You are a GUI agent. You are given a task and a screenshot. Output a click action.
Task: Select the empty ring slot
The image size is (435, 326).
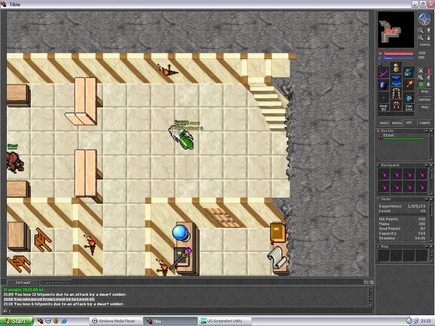pos(384,98)
